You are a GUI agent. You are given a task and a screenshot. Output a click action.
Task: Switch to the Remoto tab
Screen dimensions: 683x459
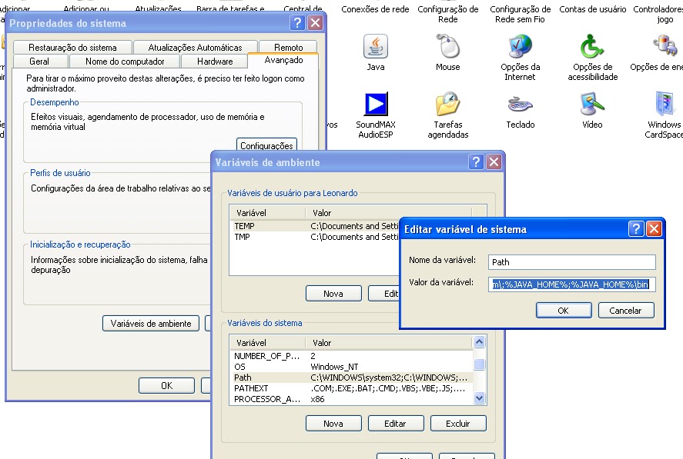[x=287, y=46]
